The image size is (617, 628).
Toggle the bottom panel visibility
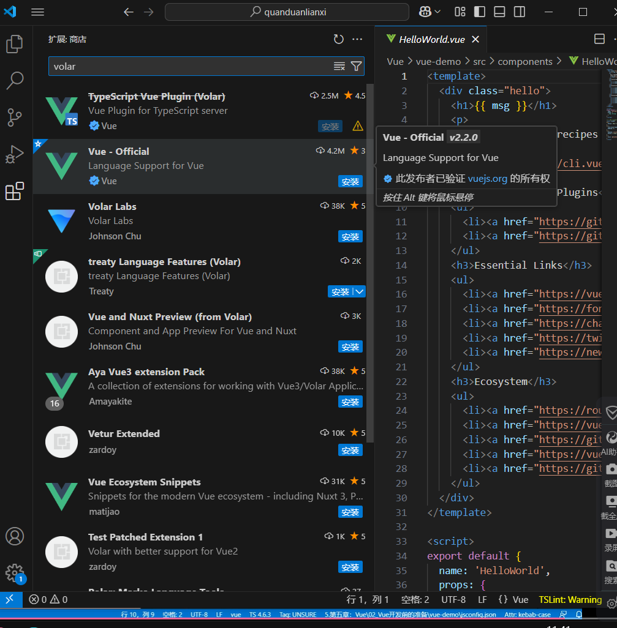tap(499, 12)
